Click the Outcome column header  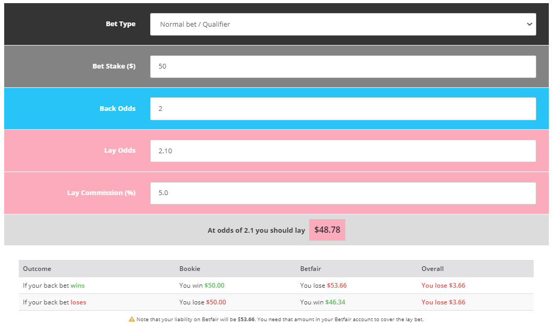pyautogui.click(x=37, y=268)
